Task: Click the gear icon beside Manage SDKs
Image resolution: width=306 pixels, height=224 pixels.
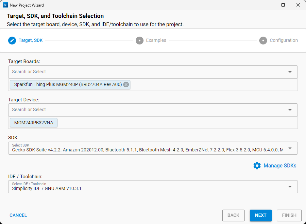Action: point(257,165)
